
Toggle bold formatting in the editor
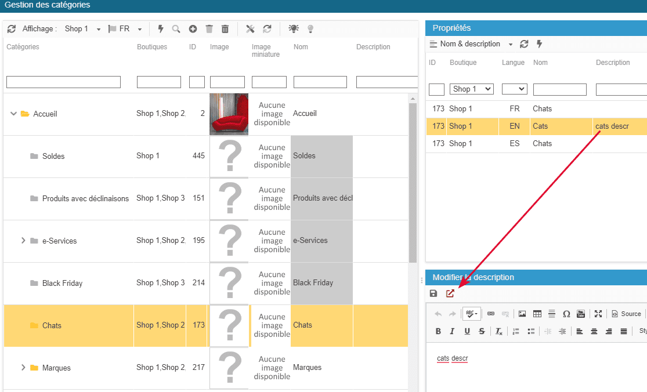tap(438, 331)
